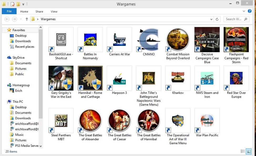This screenshot has height=156, width=256.
Task: Go up one folder level
Action: coord(27,19)
